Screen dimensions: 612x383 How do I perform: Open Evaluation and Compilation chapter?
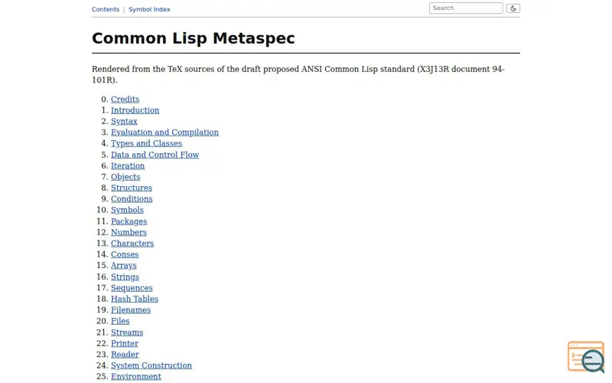[164, 133]
